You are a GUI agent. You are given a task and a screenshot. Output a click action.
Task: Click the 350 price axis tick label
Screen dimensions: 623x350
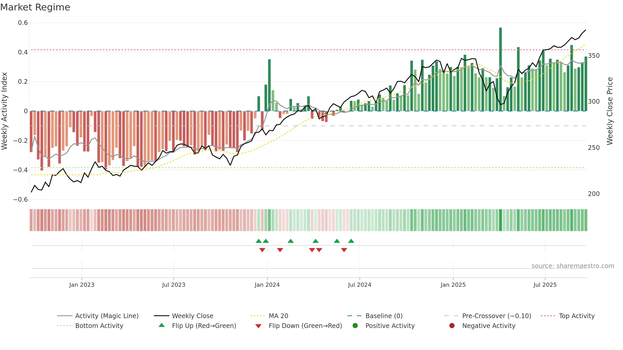point(594,56)
